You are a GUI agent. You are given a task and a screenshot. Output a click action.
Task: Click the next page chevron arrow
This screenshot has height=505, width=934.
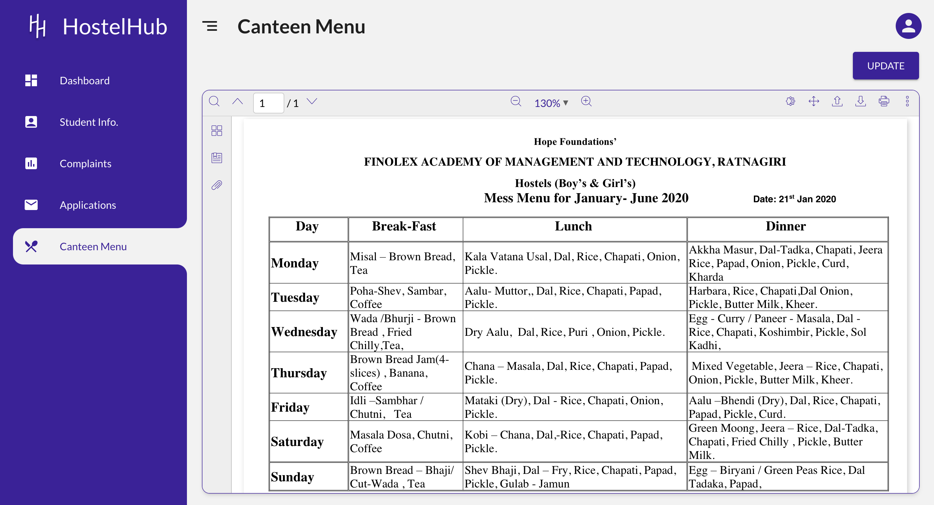click(314, 102)
